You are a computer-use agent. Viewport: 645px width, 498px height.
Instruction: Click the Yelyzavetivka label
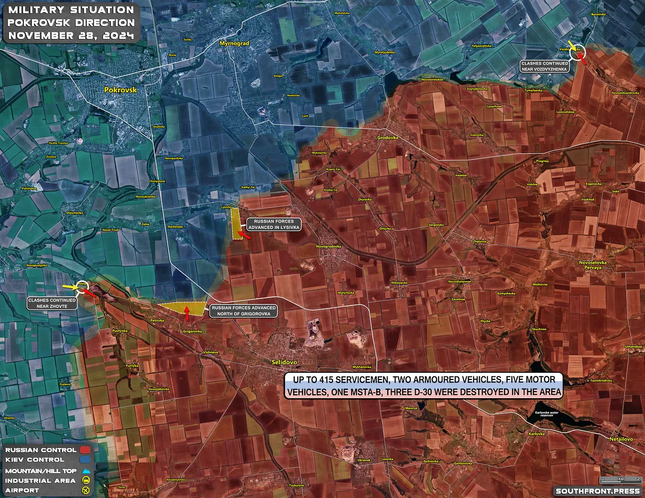[x=482, y=46]
